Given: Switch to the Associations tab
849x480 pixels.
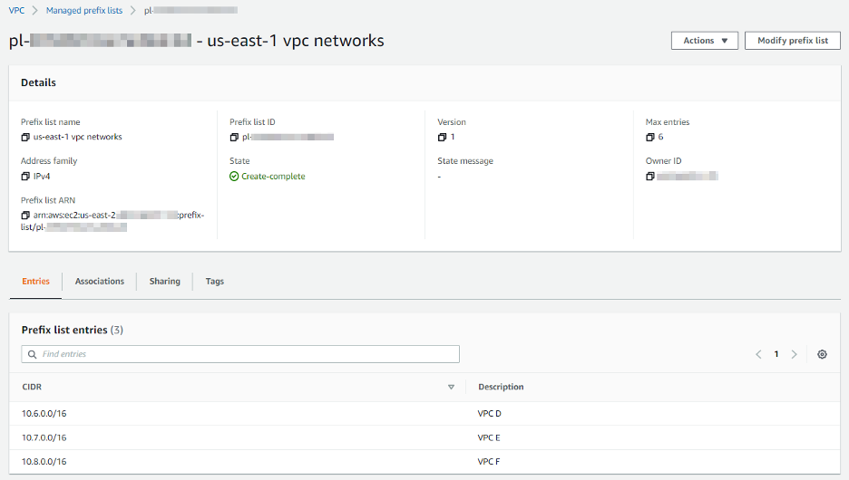Looking at the screenshot, I should (100, 282).
